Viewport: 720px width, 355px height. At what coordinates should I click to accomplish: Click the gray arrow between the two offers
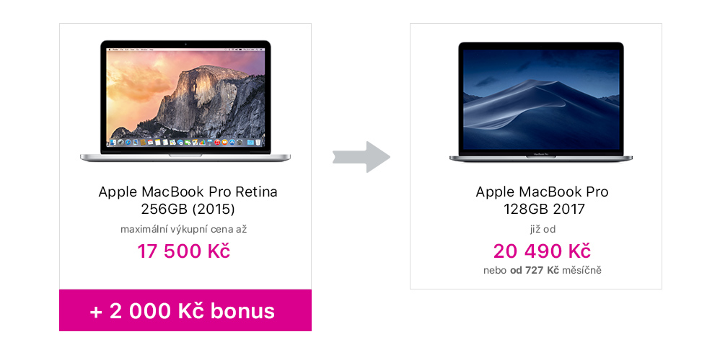pyautogui.click(x=361, y=157)
